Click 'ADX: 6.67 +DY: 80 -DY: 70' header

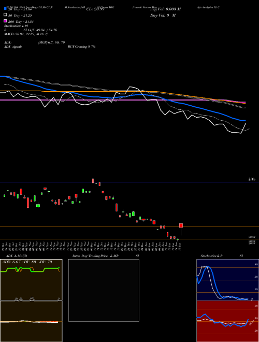tap(27, 262)
